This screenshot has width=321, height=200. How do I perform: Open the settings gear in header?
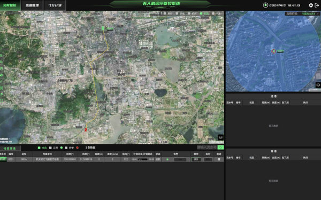click(x=311, y=5)
